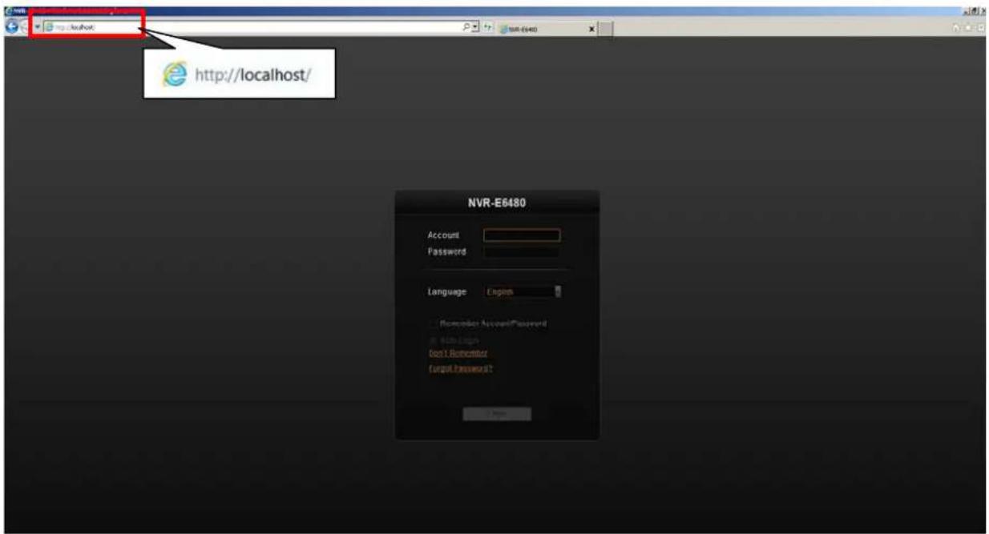This screenshot has height=534, width=989.
Task: Select the NVR-E6480 browser tab
Action: 547,30
